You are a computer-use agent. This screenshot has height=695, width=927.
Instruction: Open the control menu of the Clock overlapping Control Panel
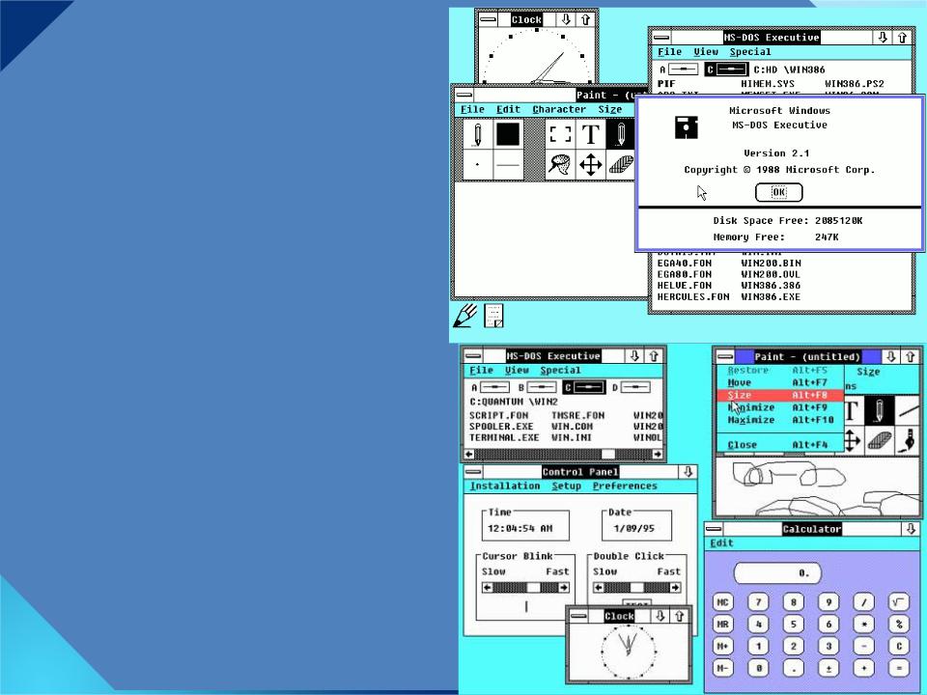point(578,616)
